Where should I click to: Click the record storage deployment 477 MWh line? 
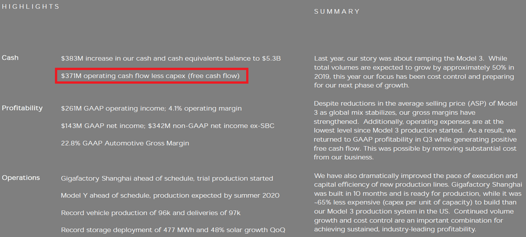click(173, 230)
